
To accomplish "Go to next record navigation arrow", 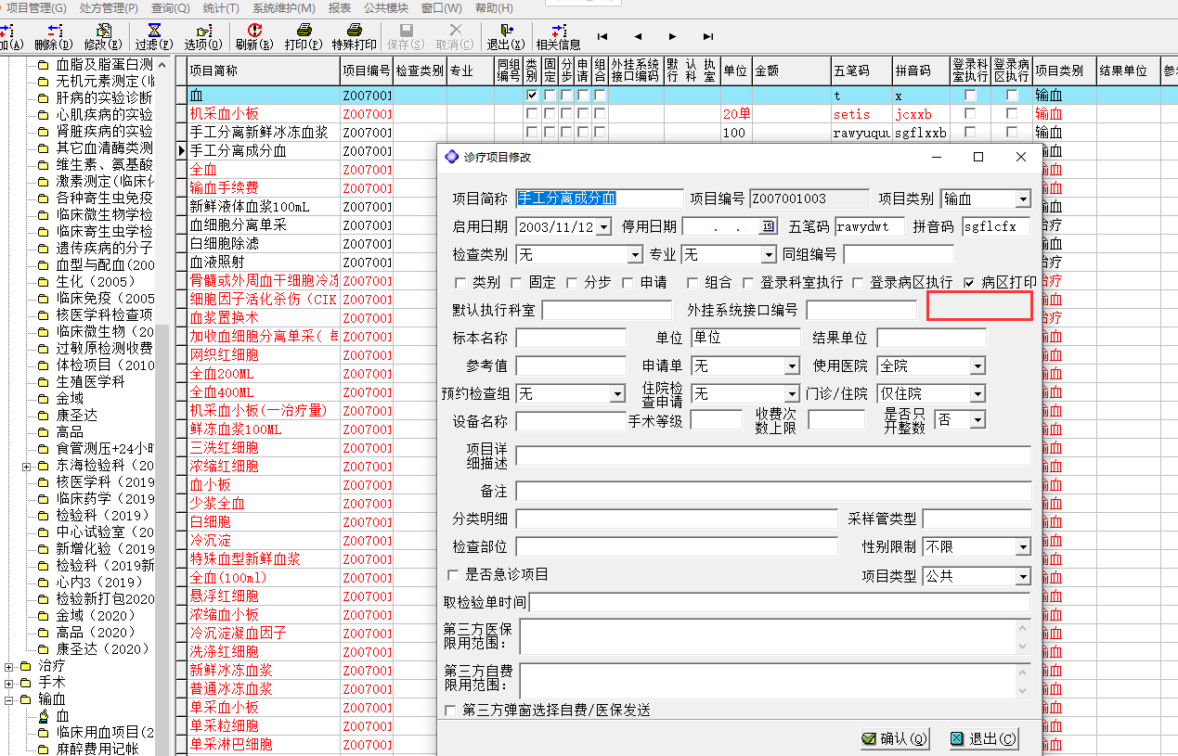I will click(x=673, y=37).
